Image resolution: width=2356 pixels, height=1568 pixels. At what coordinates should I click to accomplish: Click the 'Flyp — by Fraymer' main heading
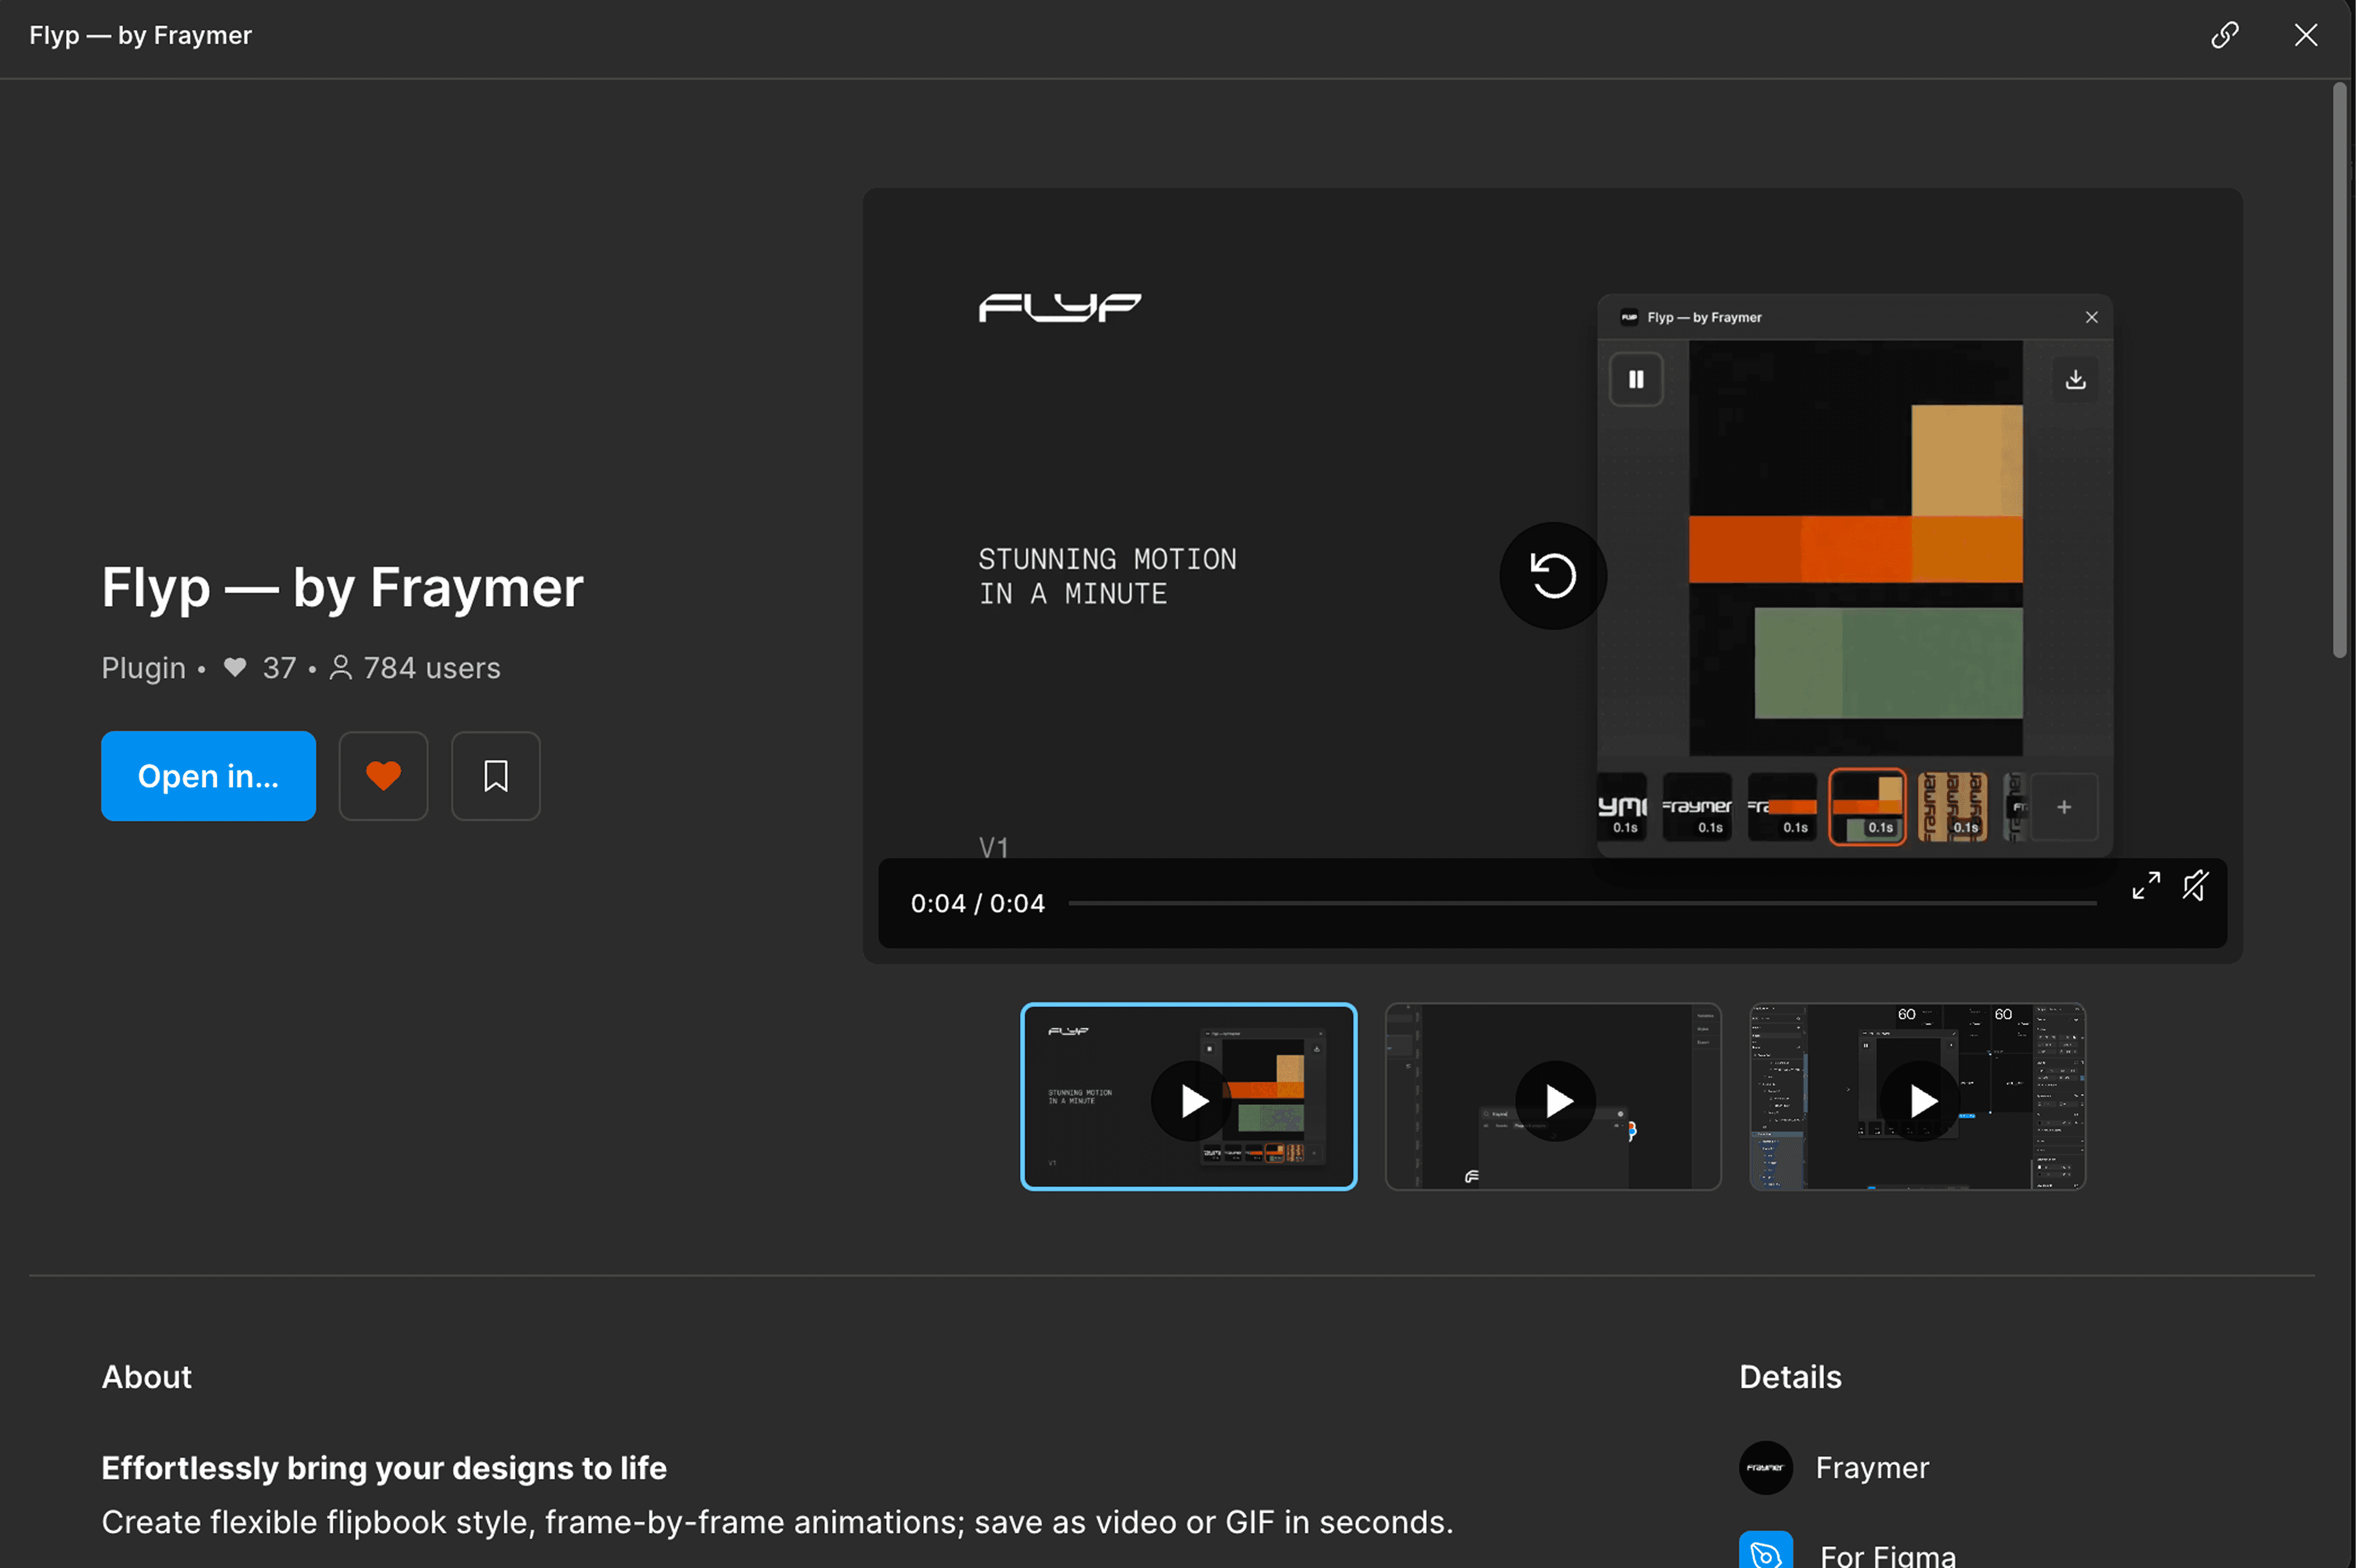(342, 587)
